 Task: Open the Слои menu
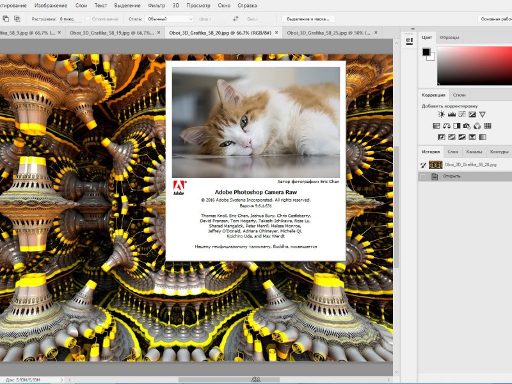click(x=81, y=6)
